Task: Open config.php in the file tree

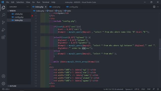Action: (19, 17)
